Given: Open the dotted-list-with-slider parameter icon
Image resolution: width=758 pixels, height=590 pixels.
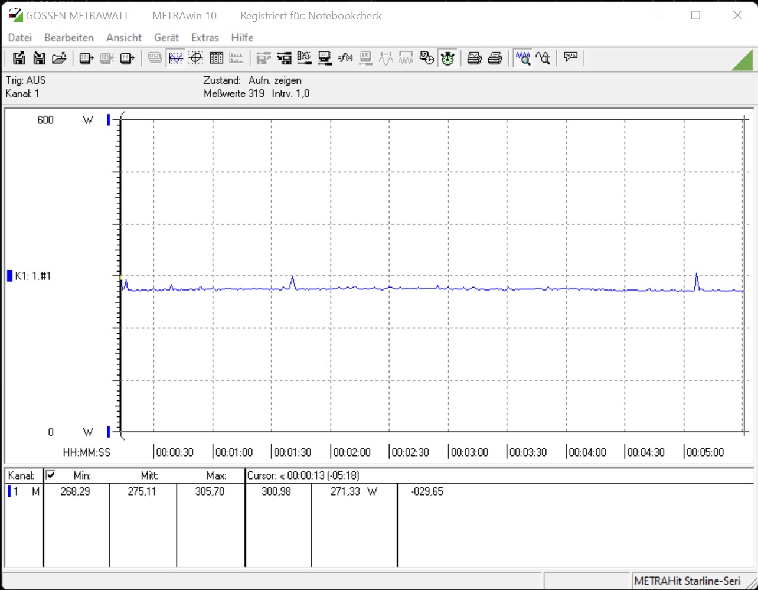Looking at the screenshot, I should point(304,58).
